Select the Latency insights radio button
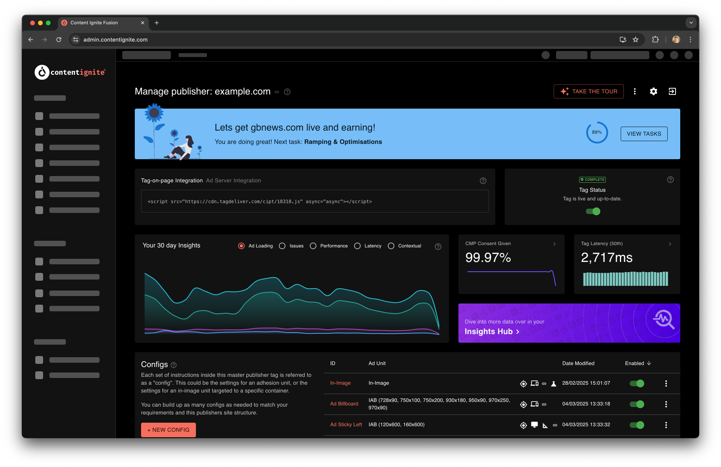This screenshot has height=467, width=721. (357, 246)
